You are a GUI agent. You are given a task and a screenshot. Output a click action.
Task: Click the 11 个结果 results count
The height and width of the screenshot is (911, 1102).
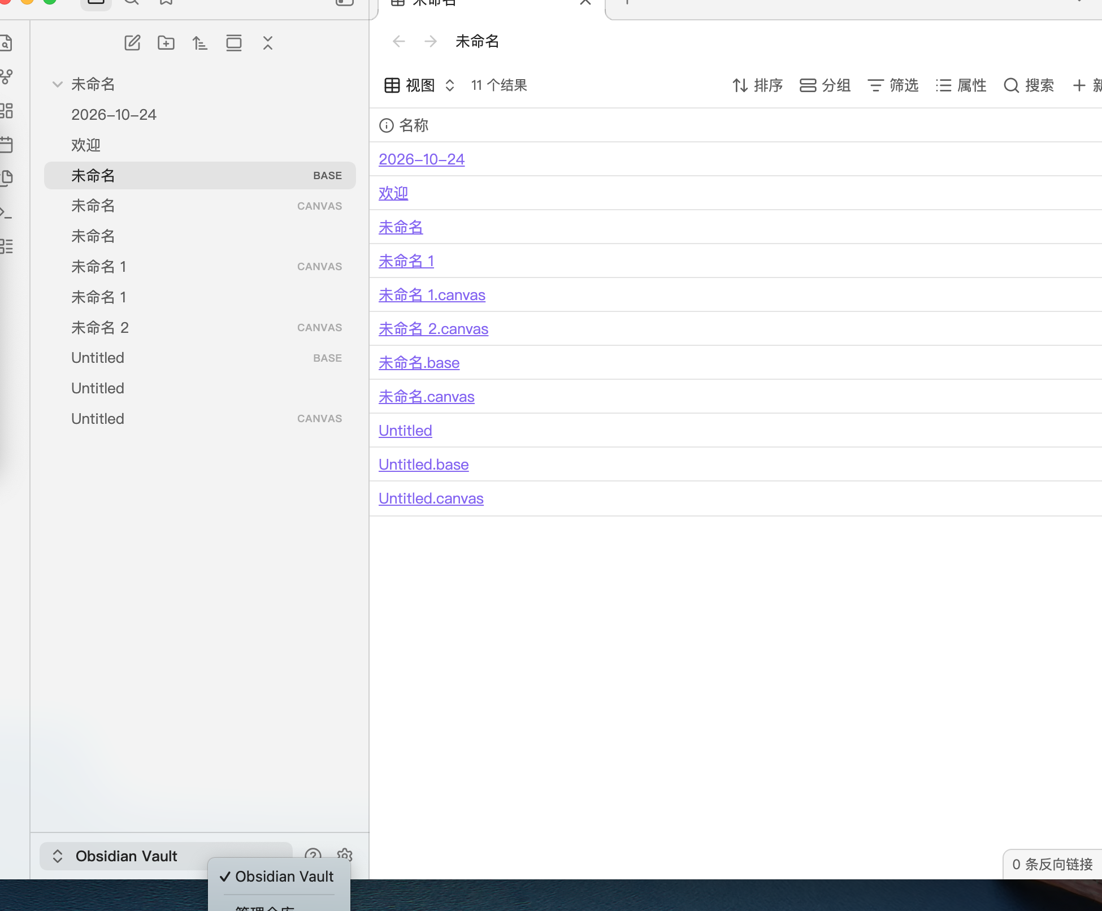(x=499, y=85)
